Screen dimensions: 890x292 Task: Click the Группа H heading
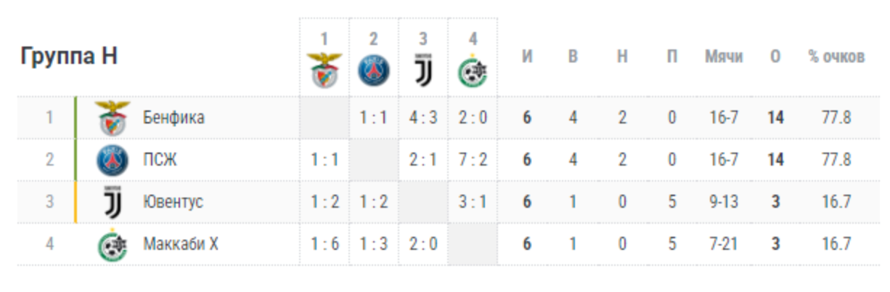click(69, 57)
